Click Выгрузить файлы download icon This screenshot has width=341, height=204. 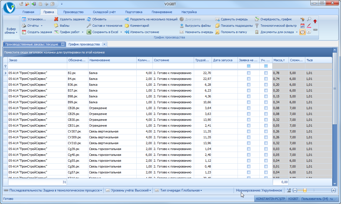click(182, 26)
